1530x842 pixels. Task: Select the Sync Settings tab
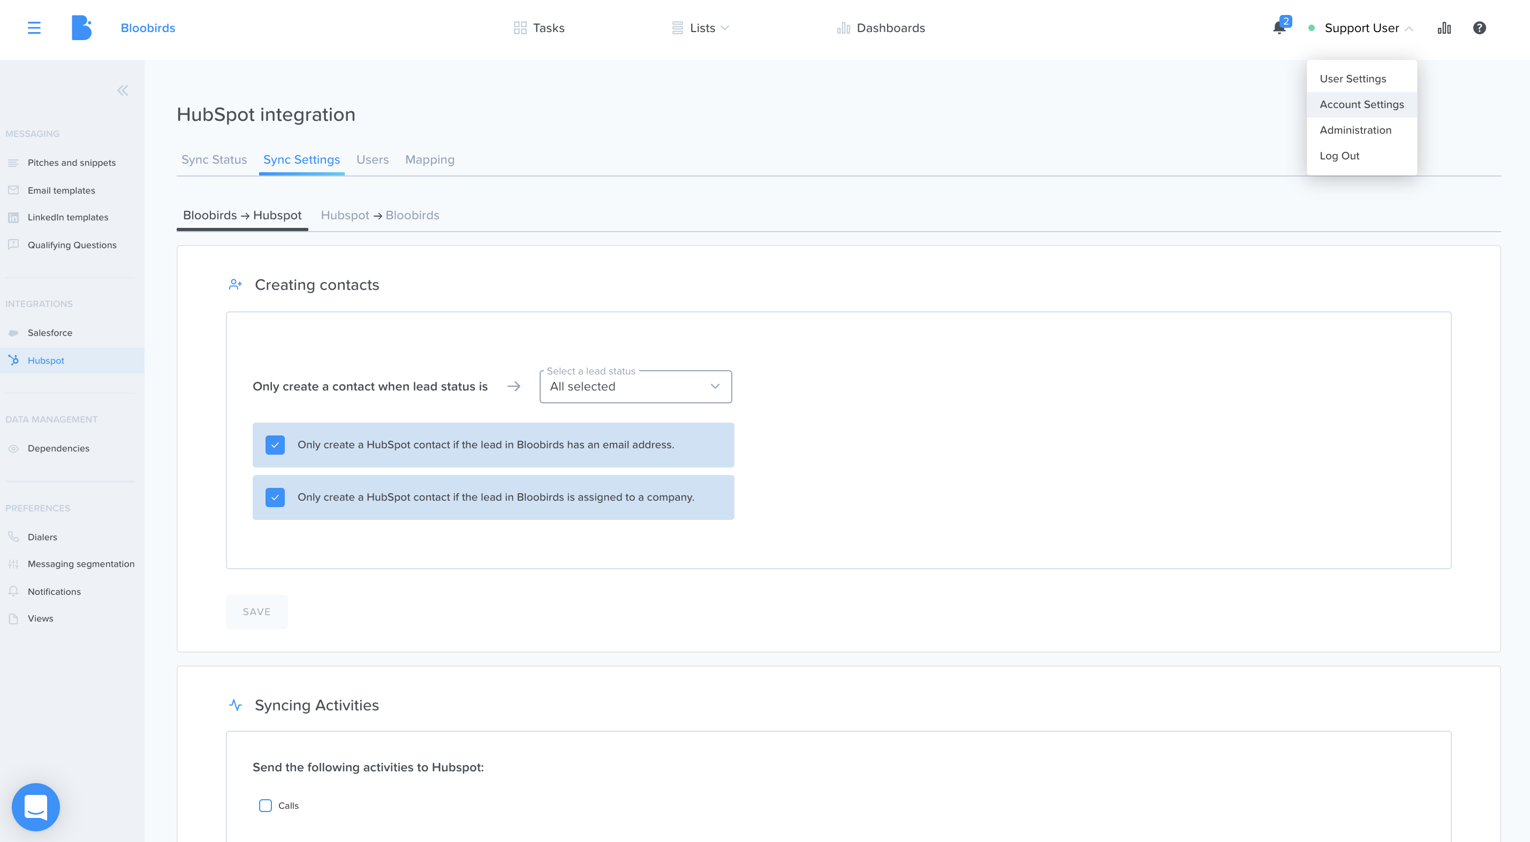302,159
